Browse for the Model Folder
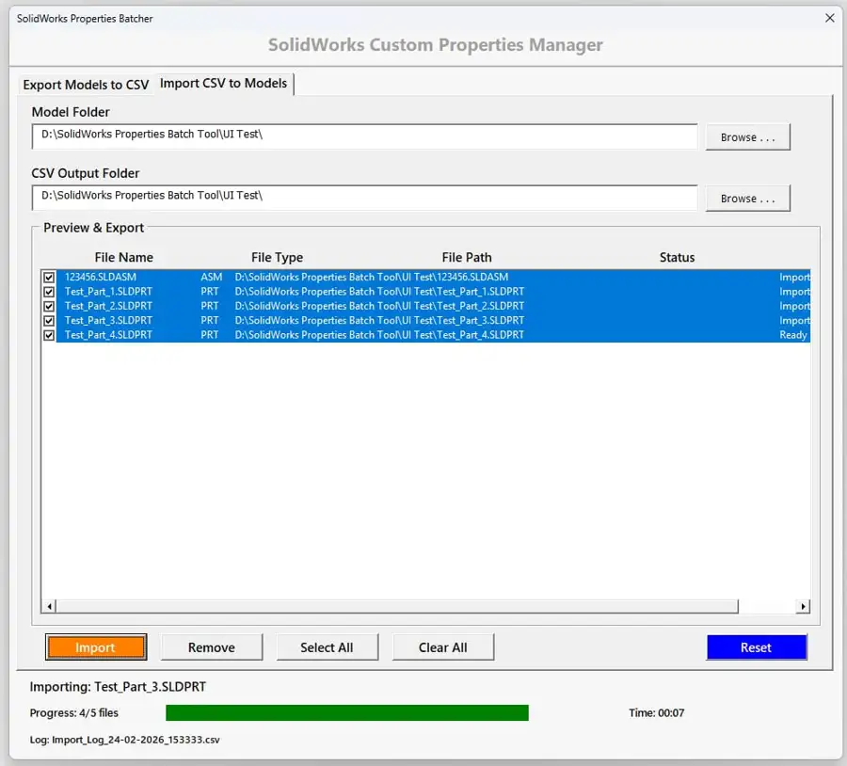This screenshot has width=847, height=766. [x=747, y=136]
